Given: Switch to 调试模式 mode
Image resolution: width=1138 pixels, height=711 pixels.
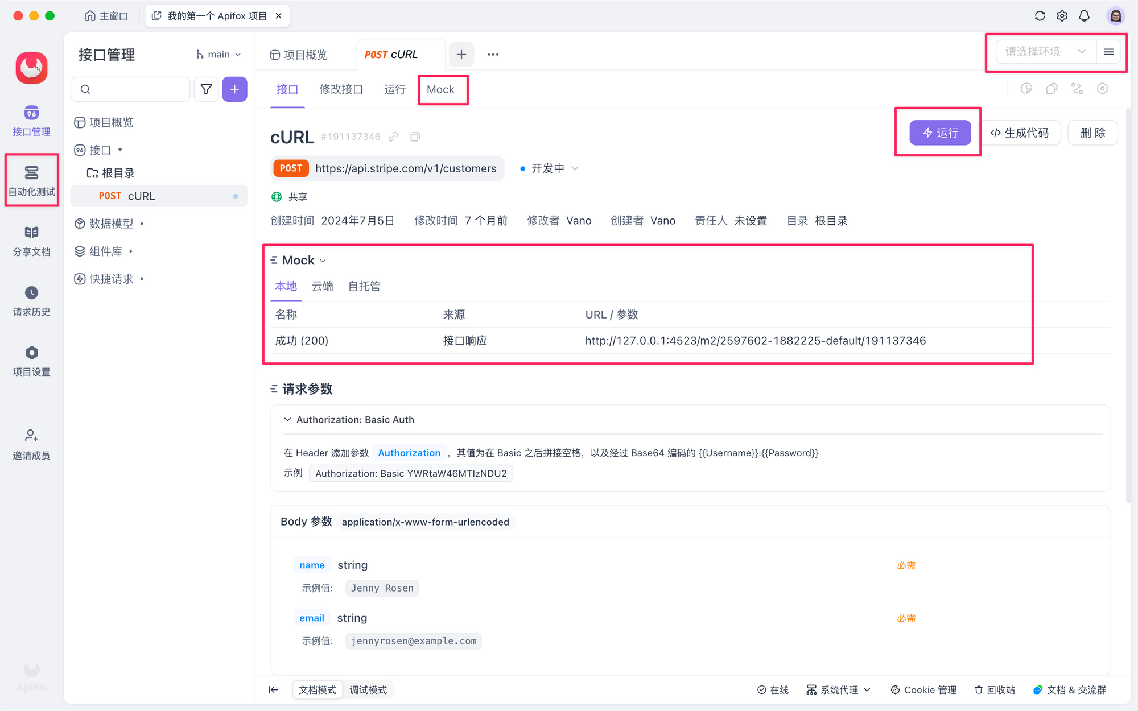Looking at the screenshot, I should pyautogui.click(x=368, y=689).
